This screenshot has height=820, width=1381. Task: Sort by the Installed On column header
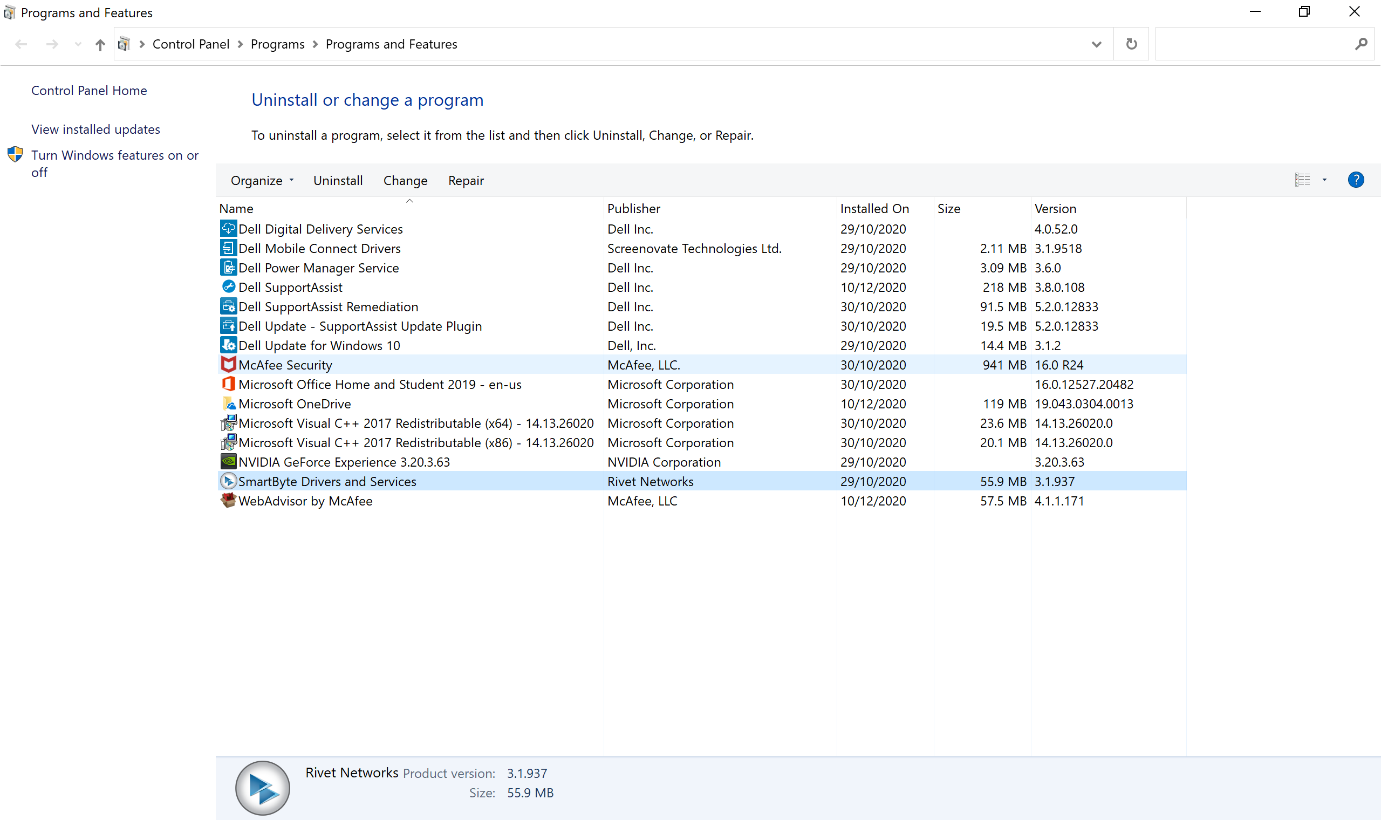pyautogui.click(x=885, y=208)
